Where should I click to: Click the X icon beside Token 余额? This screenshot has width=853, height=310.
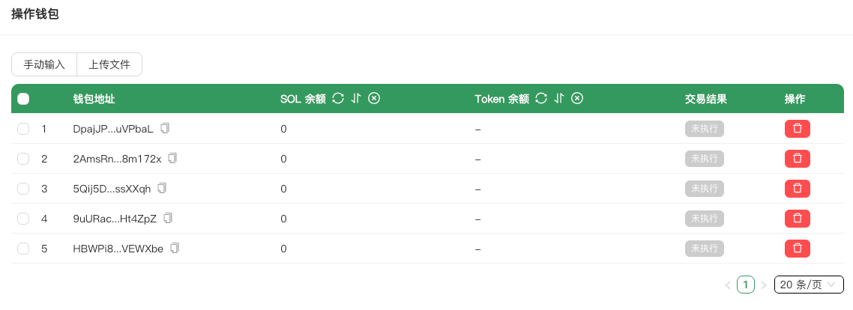click(577, 99)
